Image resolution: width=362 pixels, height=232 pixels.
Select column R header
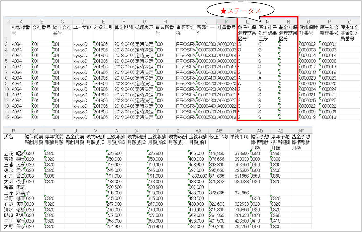13,131
